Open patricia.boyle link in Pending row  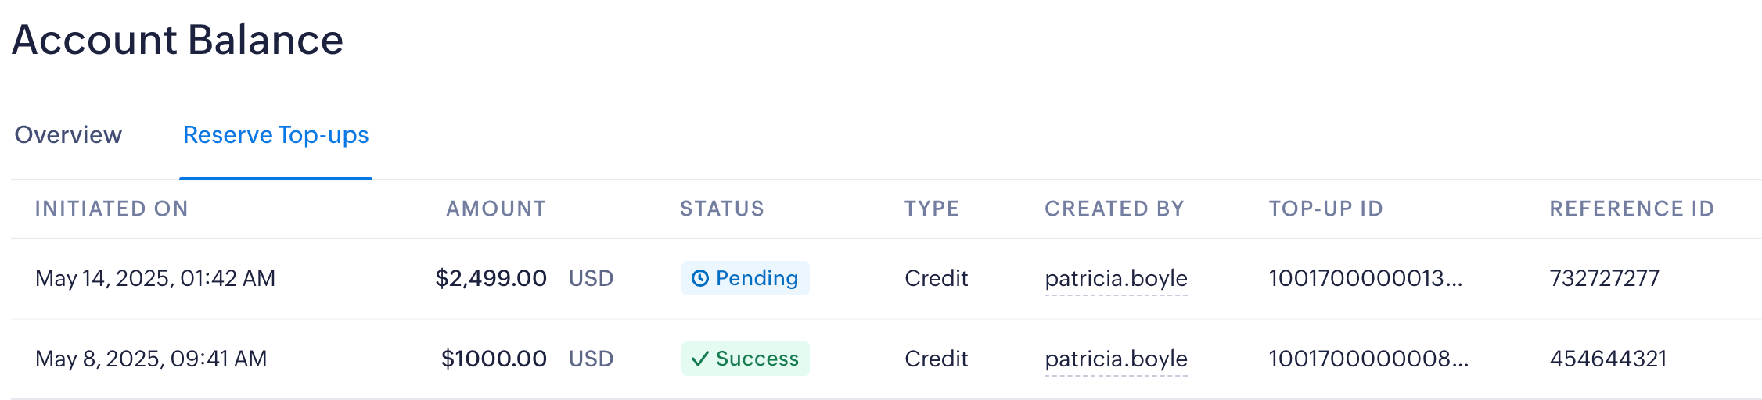1116,278
